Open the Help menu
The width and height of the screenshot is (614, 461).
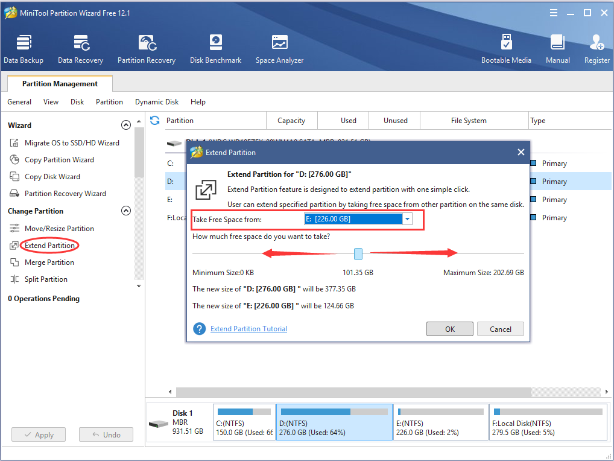[198, 102]
